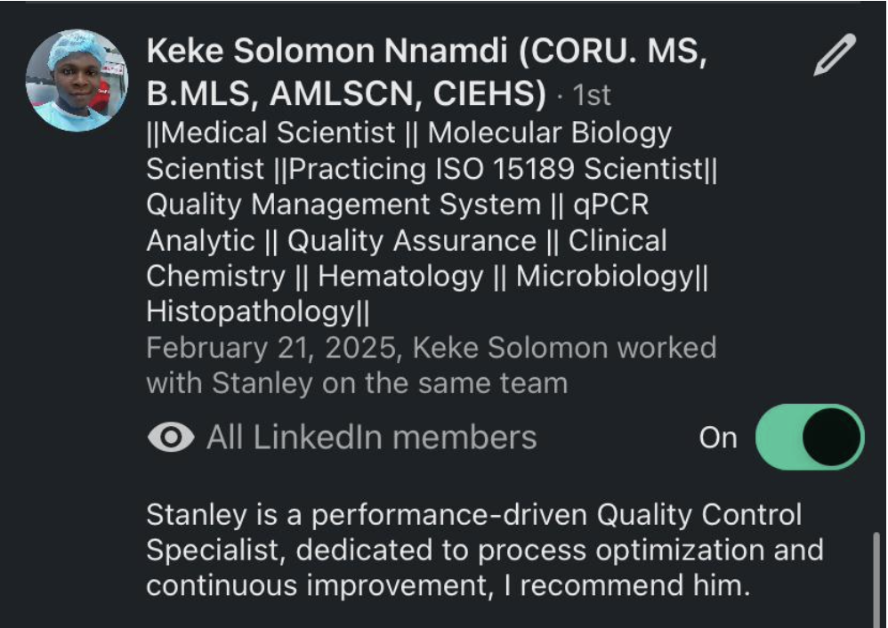
Task: Click "with Stanley on the same team" text
Action: click(357, 383)
